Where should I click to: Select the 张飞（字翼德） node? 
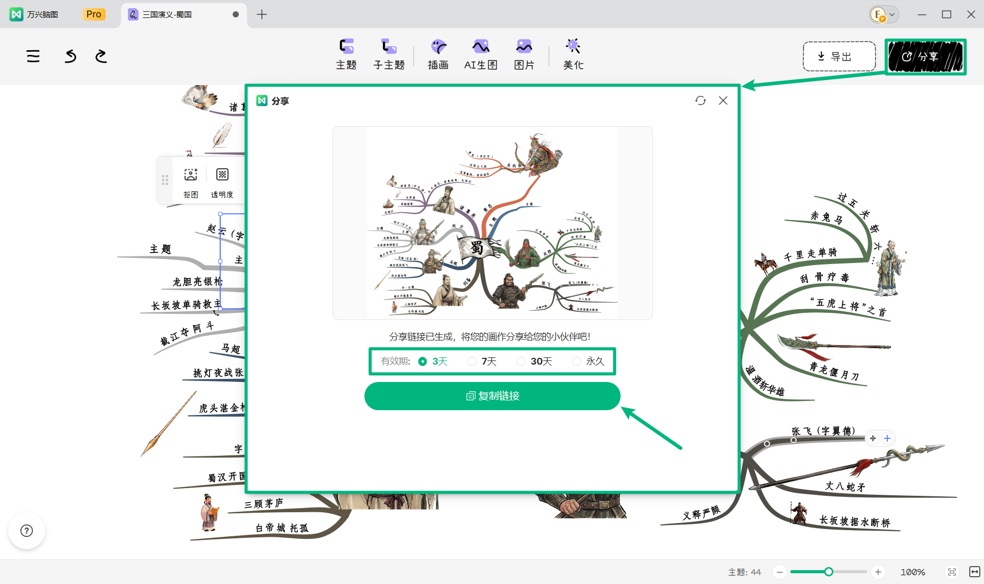coord(824,431)
